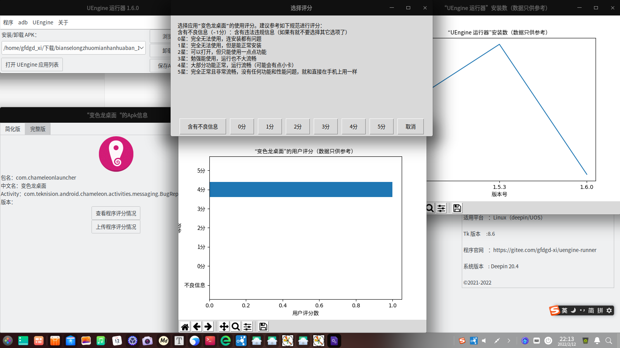Switch Sogou punctuation mode icon
Screen dimensions: 620x348
582,310
